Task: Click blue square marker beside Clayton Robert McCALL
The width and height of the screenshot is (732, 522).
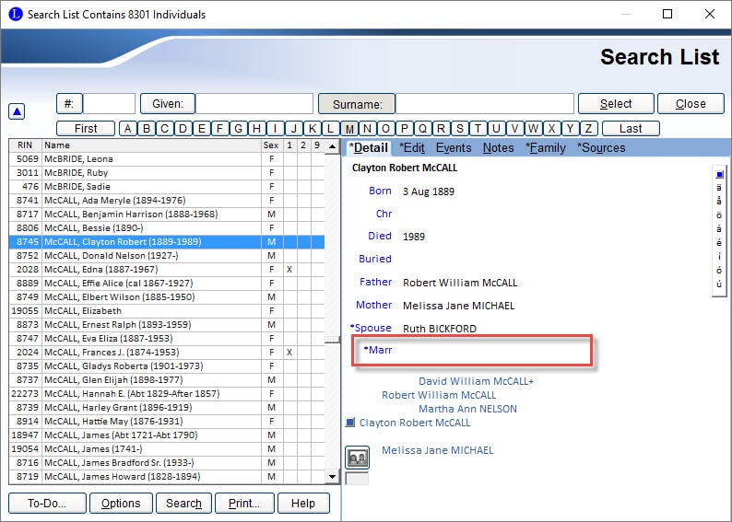Action: pos(350,423)
